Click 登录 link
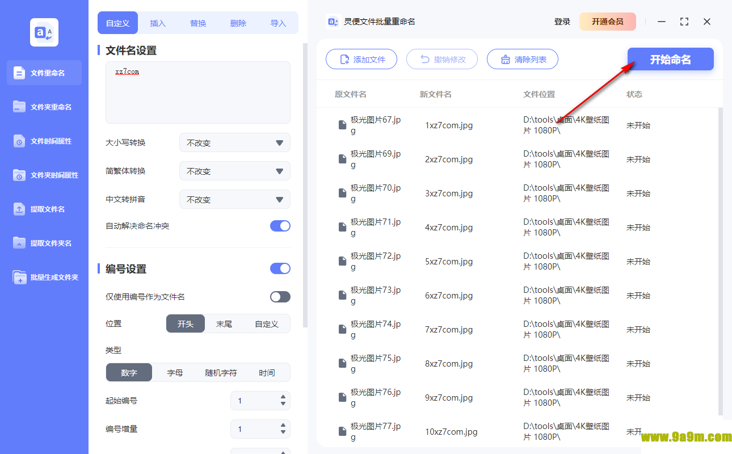Viewport: 732px width, 454px height. [x=562, y=22]
